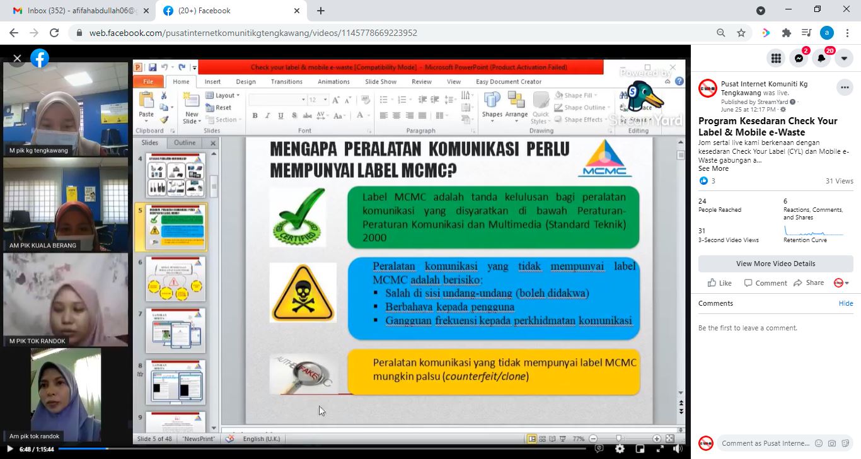Viewport: 861px width, 459px height.
Task: Expand description with See More
Action: 714,168
